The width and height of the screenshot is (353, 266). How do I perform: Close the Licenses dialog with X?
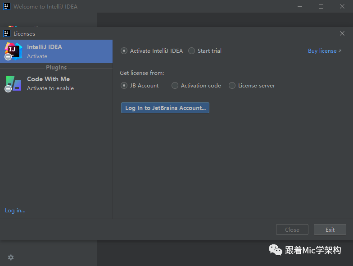pyautogui.click(x=342, y=33)
